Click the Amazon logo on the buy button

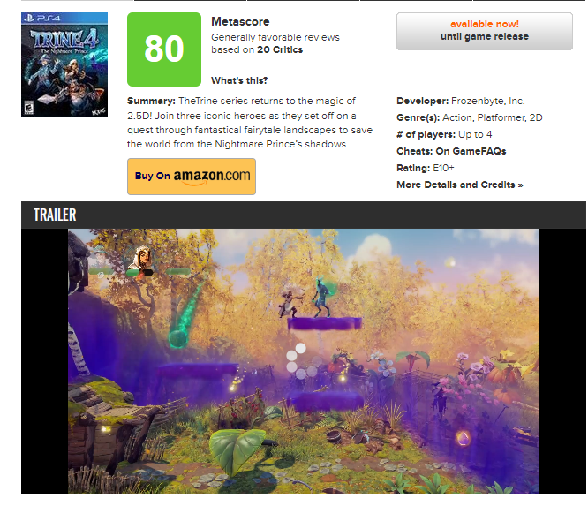click(212, 176)
